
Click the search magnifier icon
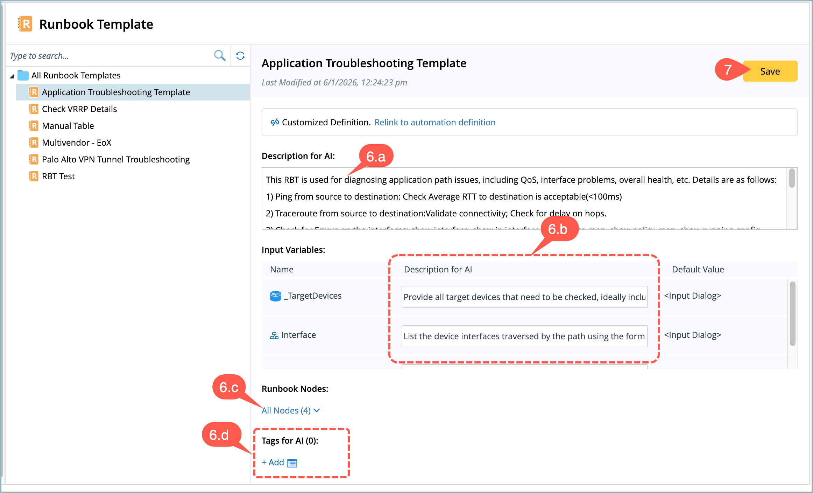tap(220, 56)
